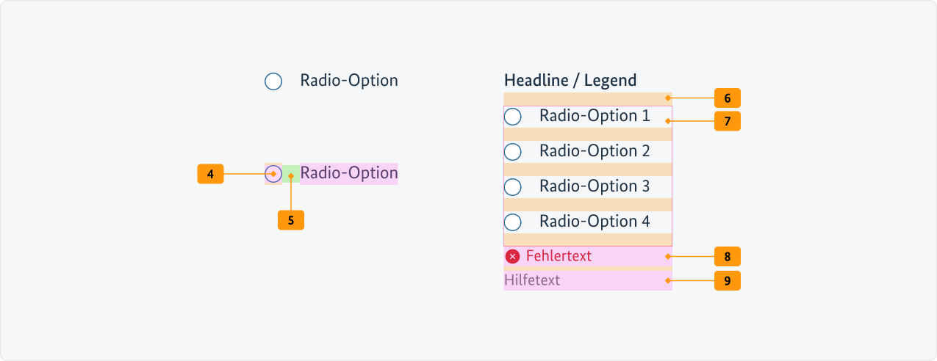Select the Radio-Option 1 radio button
Screen dimensions: 937x361
coord(513,117)
